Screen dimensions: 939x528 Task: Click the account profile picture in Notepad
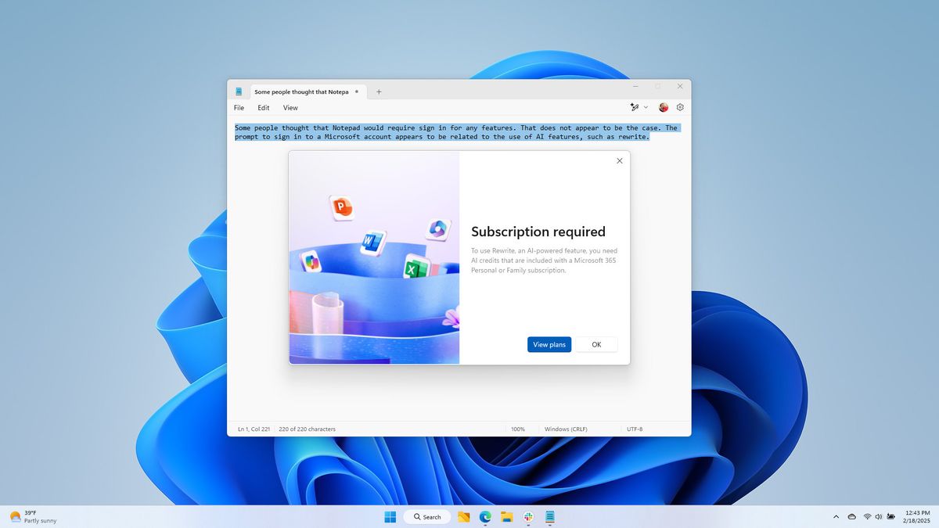pyautogui.click(x=663, y=107)
